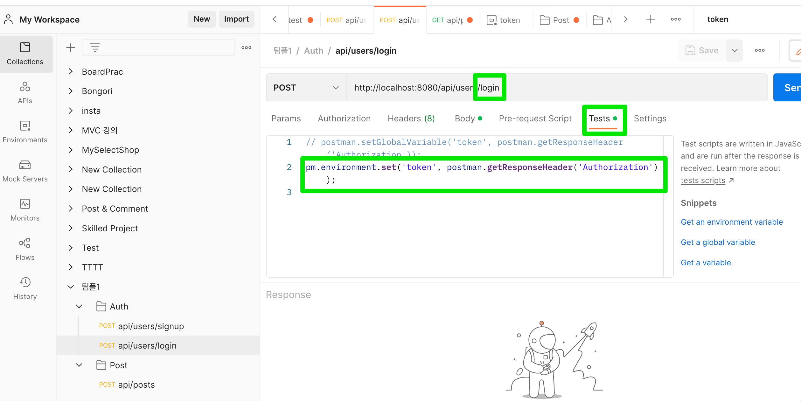Open the Mock Servers section
The width and height of the screenshot is (801, 401).
(x=25, y=171)
